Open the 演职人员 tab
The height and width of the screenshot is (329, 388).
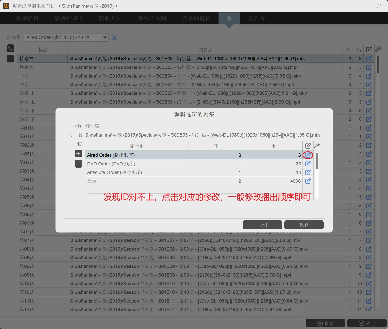(110, 18)
